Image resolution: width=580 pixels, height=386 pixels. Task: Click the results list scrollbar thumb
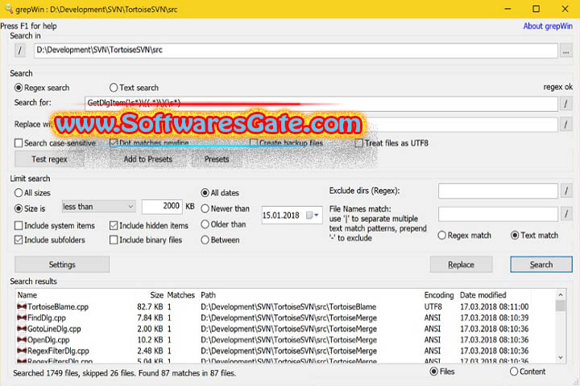pyautogui.click(x=561, y=306)
